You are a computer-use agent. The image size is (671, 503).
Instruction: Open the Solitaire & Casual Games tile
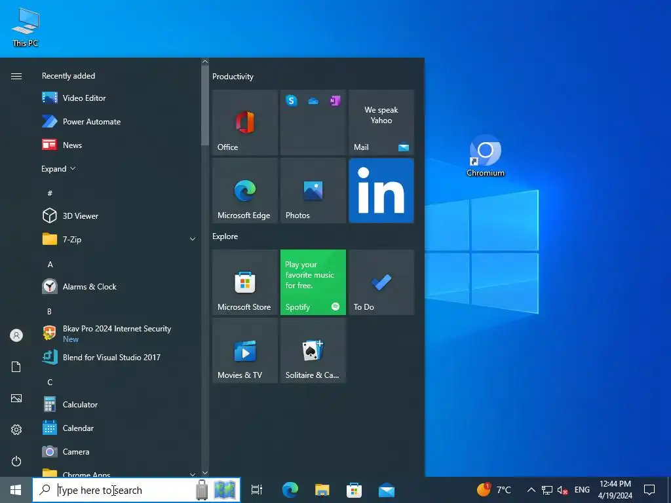(313, 351)
